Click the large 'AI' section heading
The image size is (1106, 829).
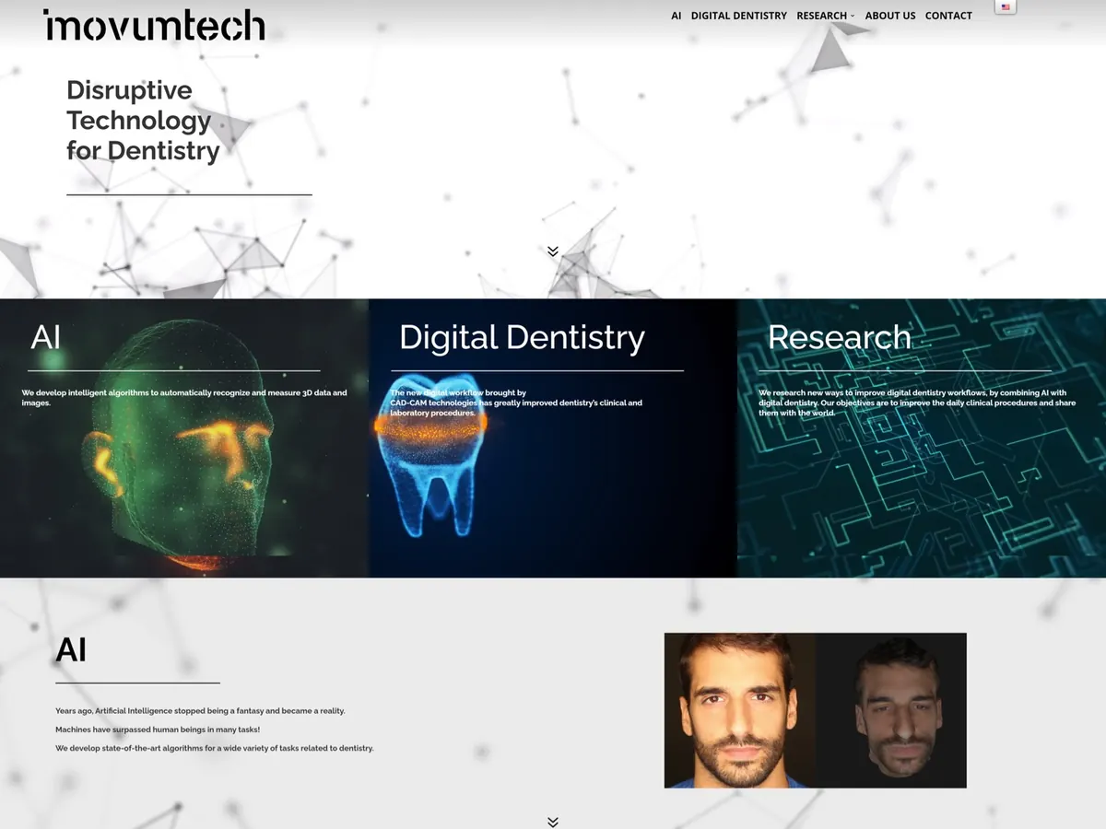(71, 650)
